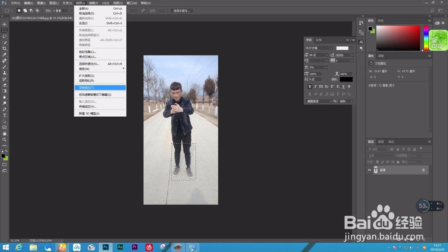448x252 pixels.
Task: Select the Rectangular Marquee tool in toolbox
Action: 4,30
